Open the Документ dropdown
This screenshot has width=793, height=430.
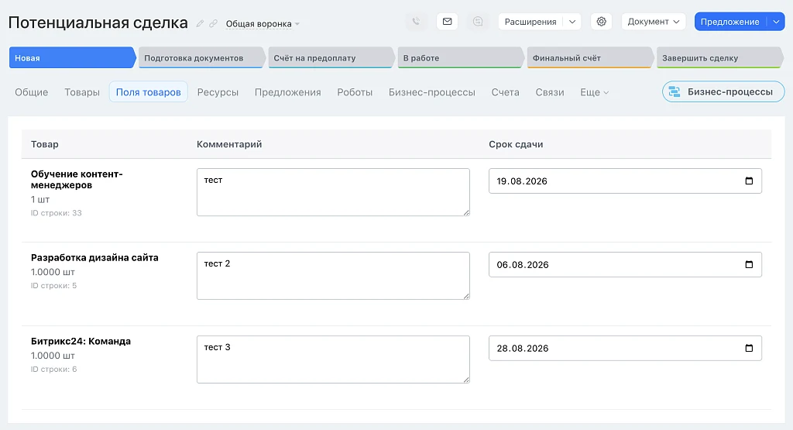tap(654, 22)
